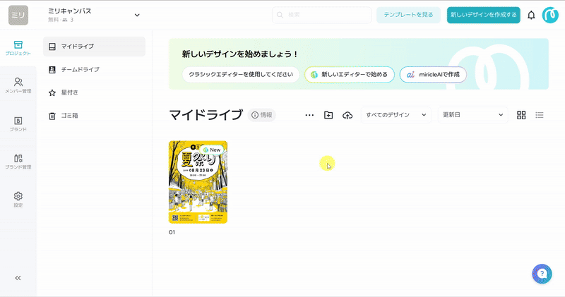This screenshot has width=565, height=297.
Task: Click the create new folder icon
Action: tap(328, 115)
